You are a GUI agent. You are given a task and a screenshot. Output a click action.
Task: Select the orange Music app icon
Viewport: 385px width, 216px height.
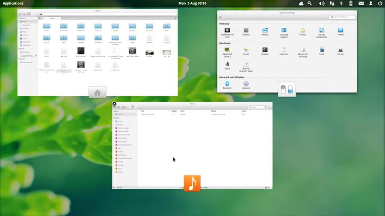pos(192,183)
